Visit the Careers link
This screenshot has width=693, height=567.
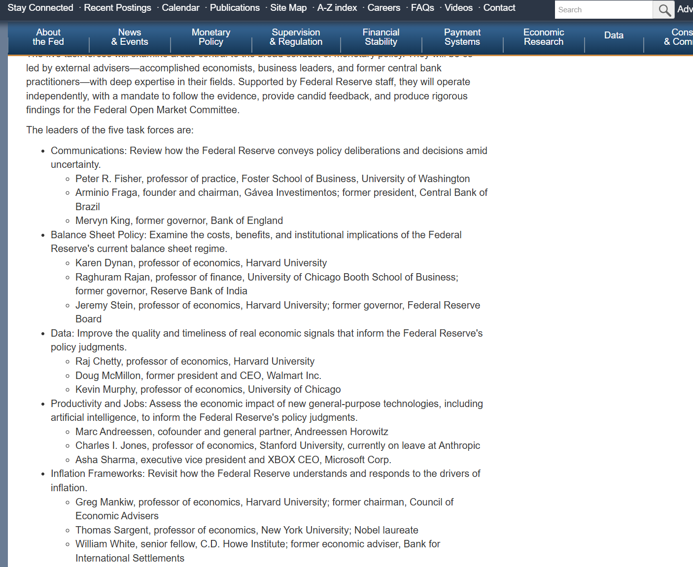[x=384, y=8]
